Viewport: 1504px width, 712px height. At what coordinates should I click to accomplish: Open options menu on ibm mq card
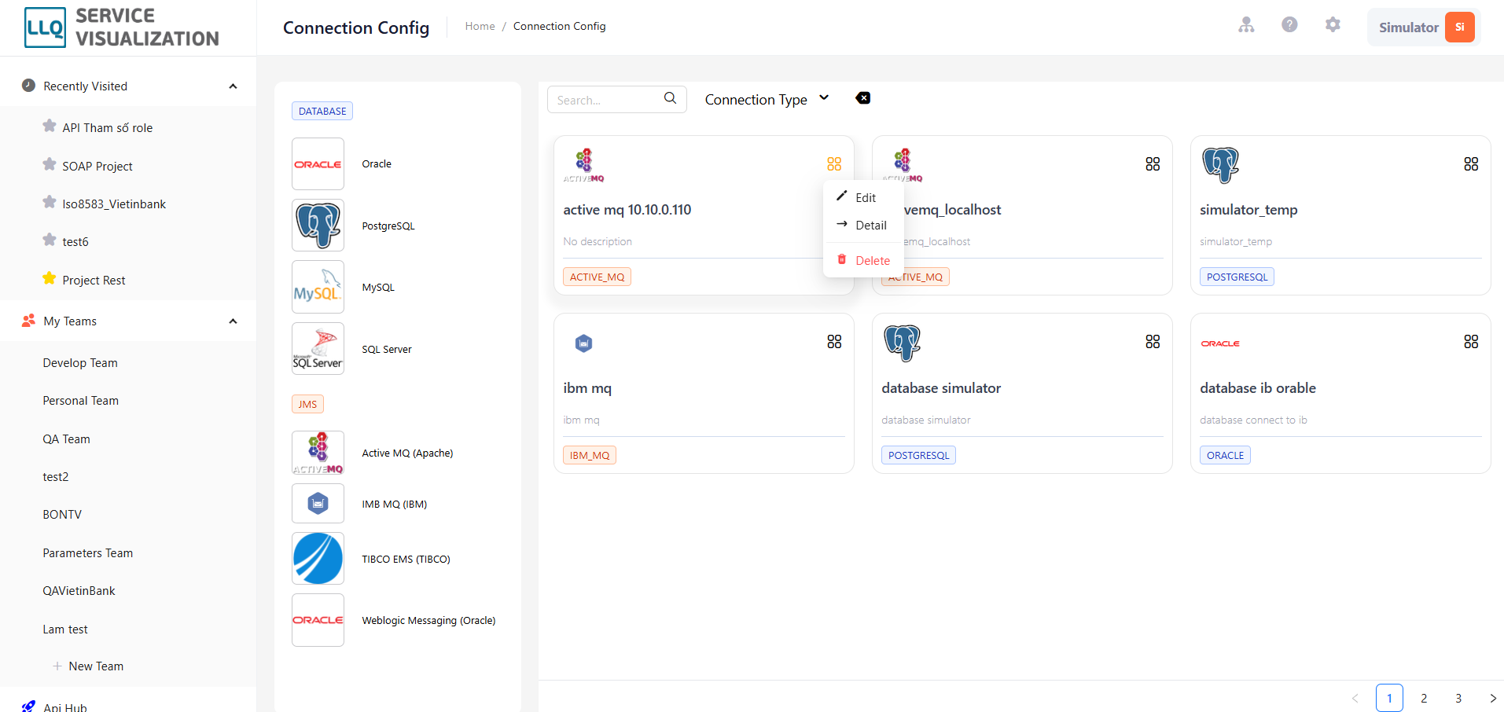click(x=834, y=342)
